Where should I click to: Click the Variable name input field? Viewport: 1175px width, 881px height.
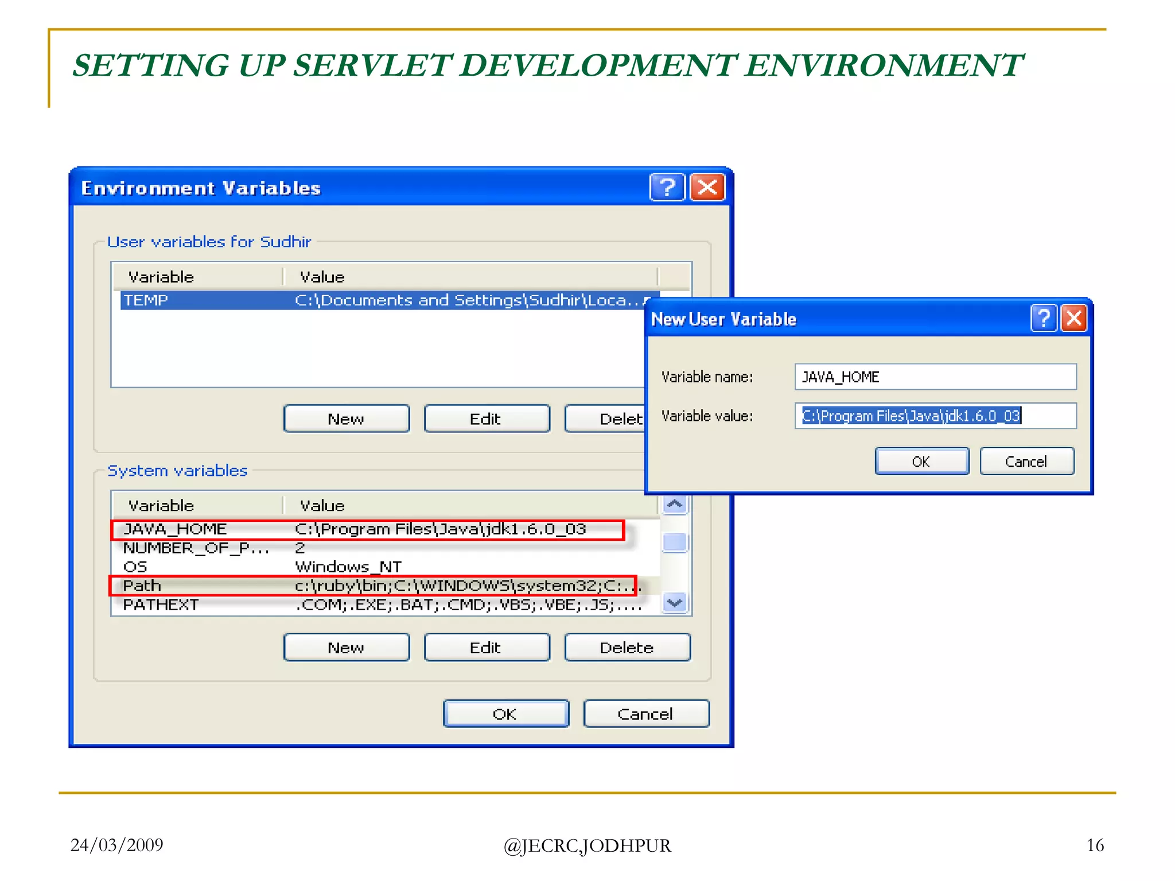(935, 377)
